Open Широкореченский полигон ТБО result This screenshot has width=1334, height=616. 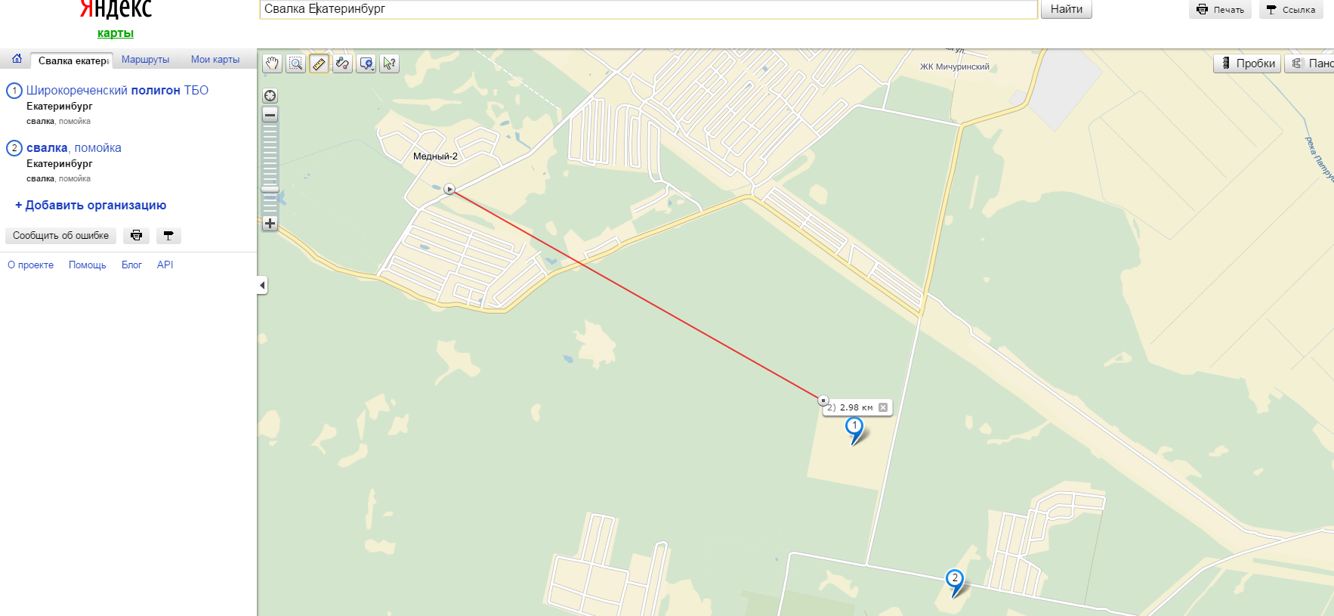pyautogui.click(x=117, y=90)
